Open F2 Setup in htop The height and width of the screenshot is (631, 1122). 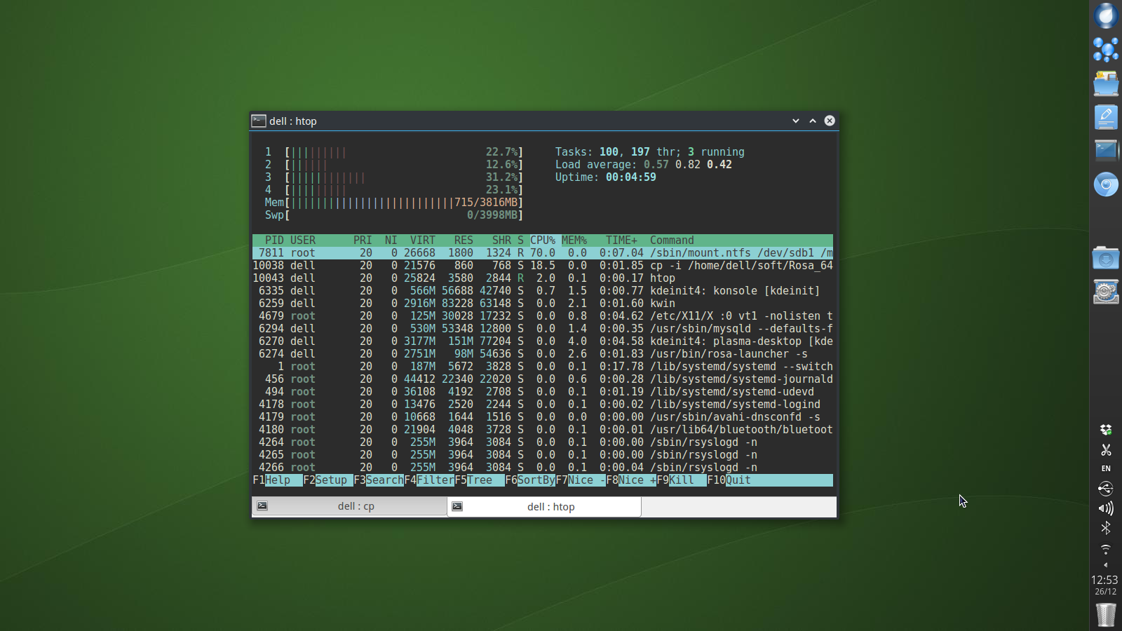click(x=328, y=480)
